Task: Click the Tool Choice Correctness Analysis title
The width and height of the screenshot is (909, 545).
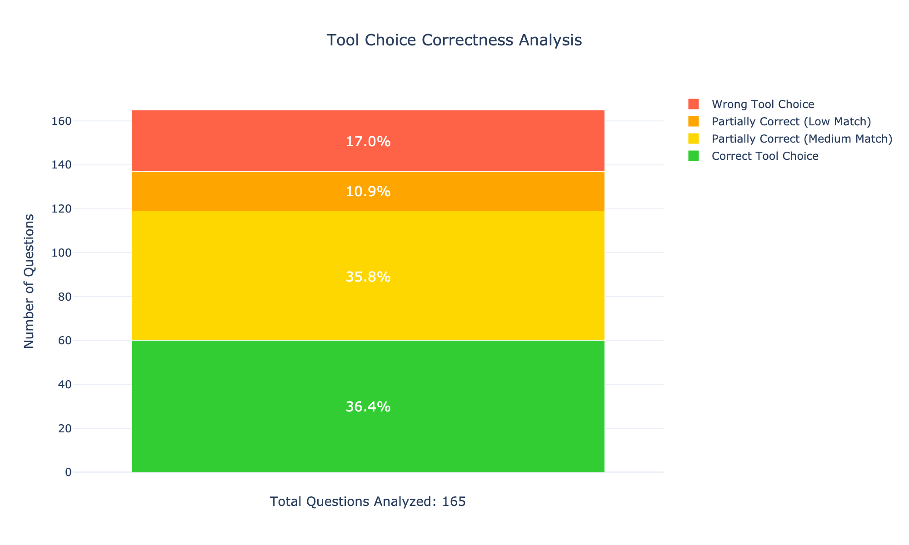Action: 454,40
